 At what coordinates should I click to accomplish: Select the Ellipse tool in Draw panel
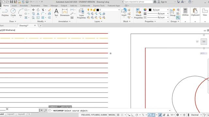pyautogui.click(x=26, y=14)
